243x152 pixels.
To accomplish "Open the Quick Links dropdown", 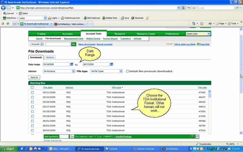I will click(198, 34).
